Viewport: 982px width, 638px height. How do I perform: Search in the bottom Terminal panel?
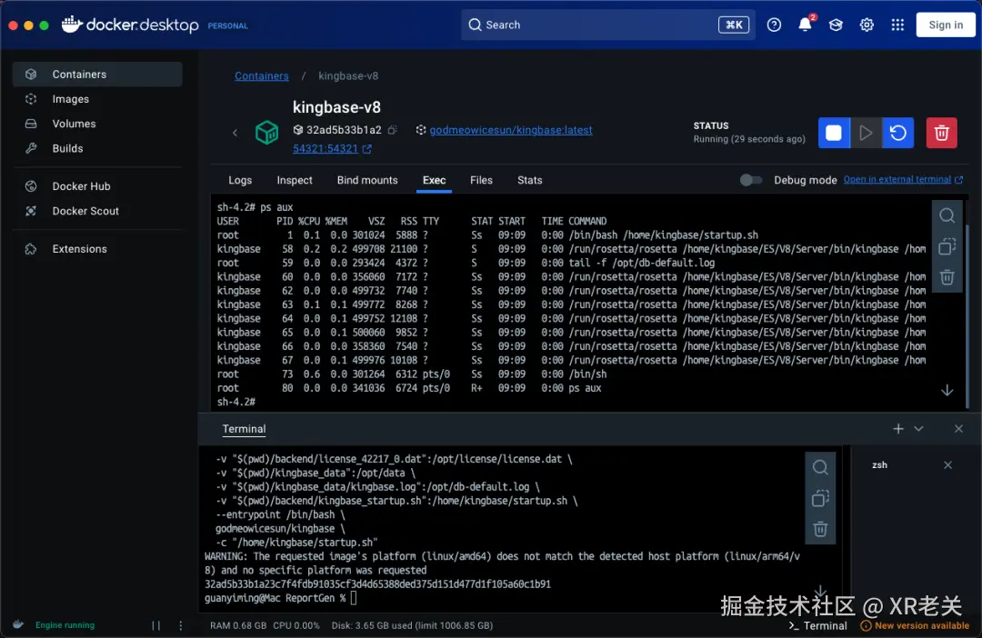[x=820, y=467]
